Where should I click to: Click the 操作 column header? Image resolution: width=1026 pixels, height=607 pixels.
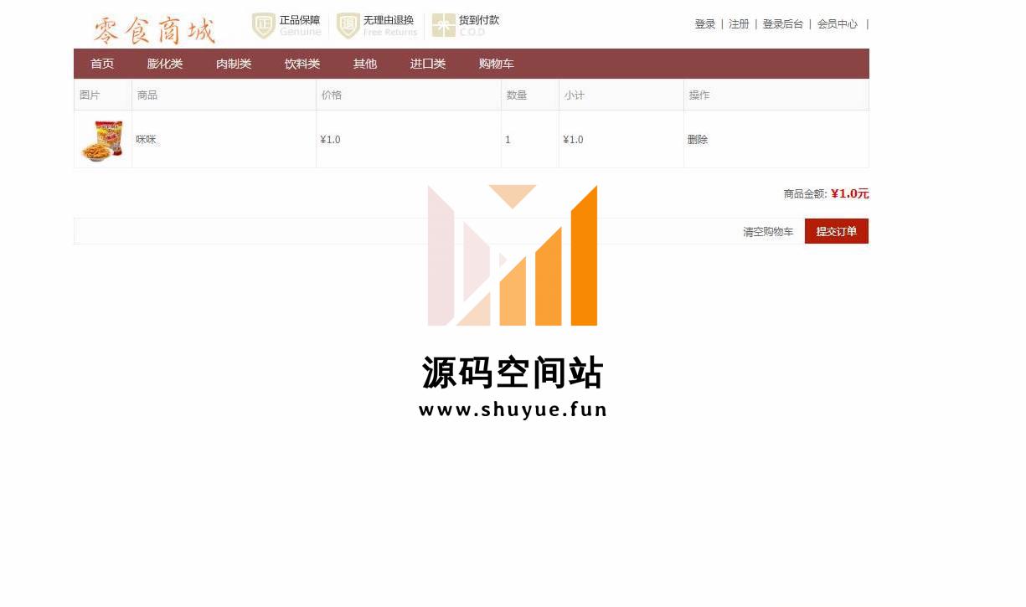click(x=699, y=95)
